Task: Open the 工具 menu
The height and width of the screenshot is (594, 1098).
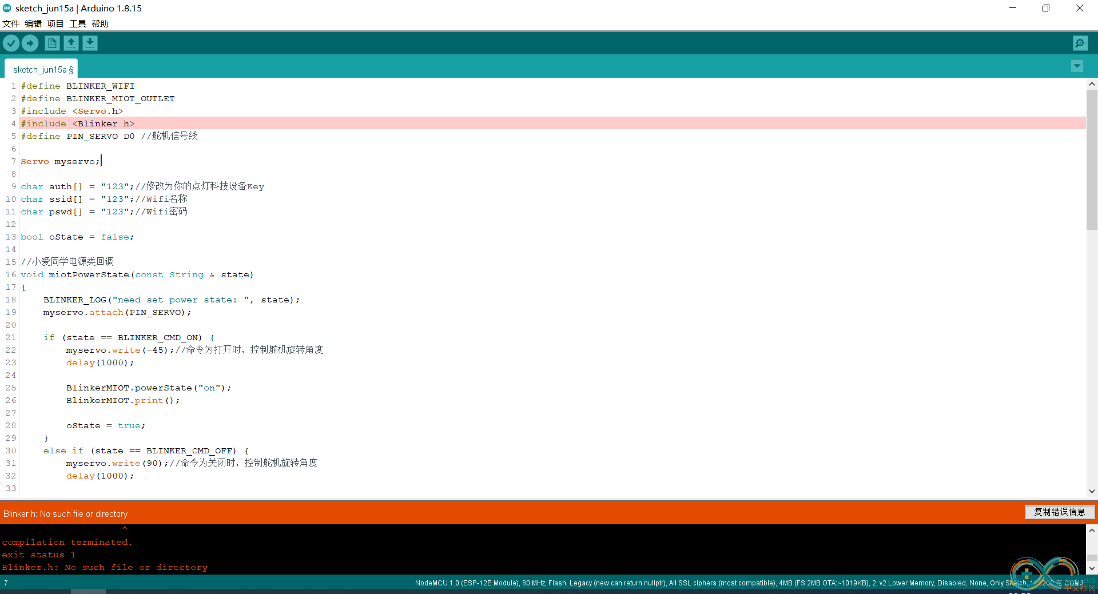Action: (x=78, y=23)
